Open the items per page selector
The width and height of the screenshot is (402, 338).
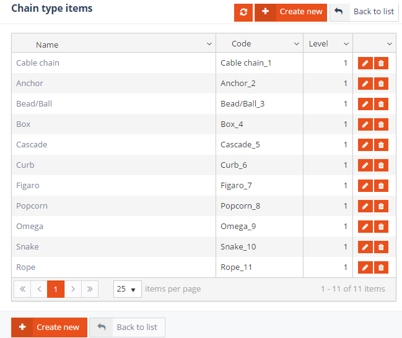point(128,289)
